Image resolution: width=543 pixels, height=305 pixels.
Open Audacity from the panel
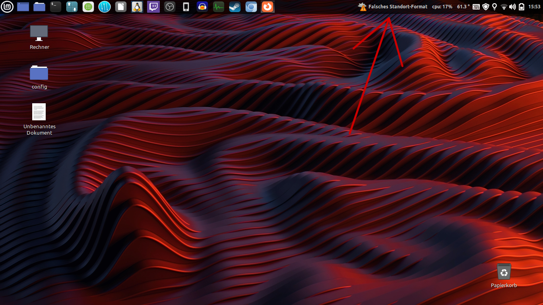click(202, 6)
